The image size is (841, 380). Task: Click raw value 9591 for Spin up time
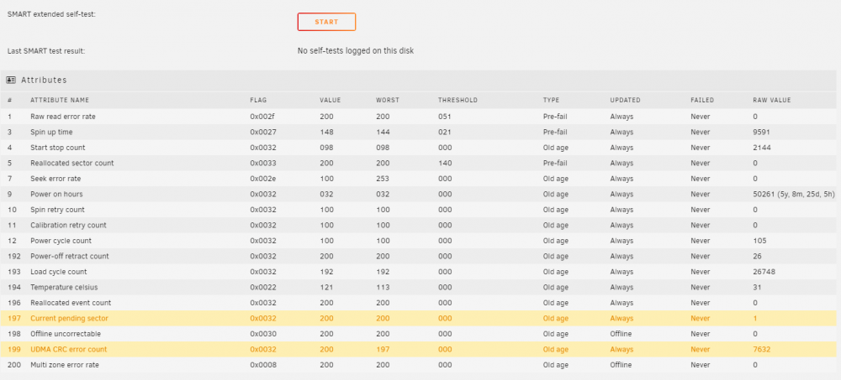pos(762,132)
